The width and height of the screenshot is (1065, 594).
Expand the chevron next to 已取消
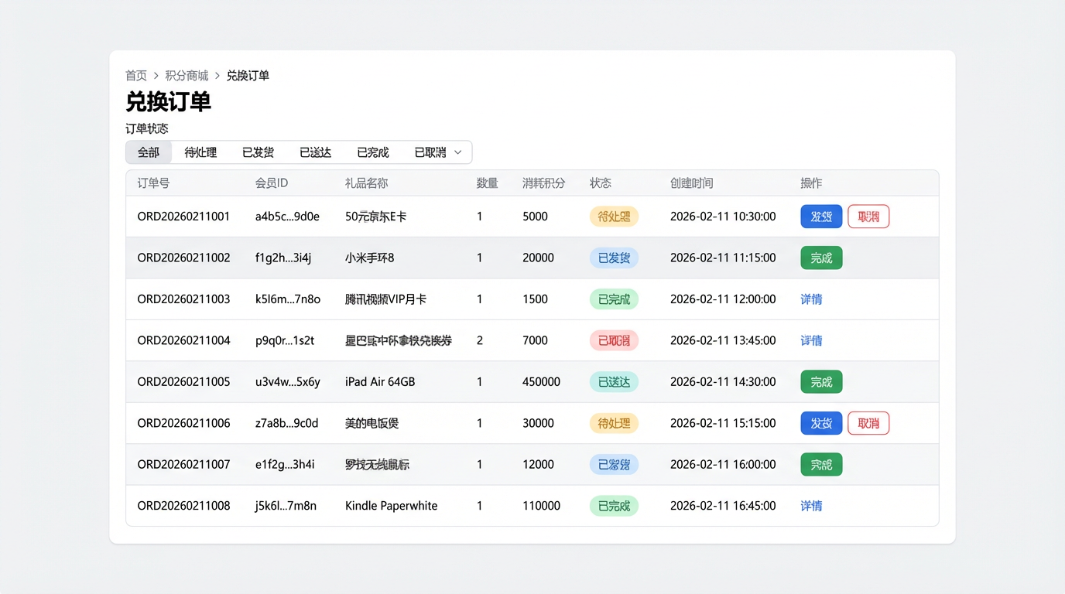click(x=457, y=152)
